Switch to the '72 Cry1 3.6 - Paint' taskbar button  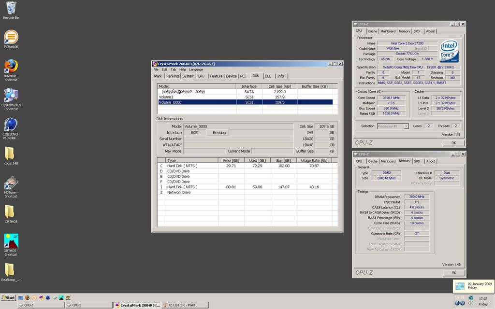click(x=185, y=305)
